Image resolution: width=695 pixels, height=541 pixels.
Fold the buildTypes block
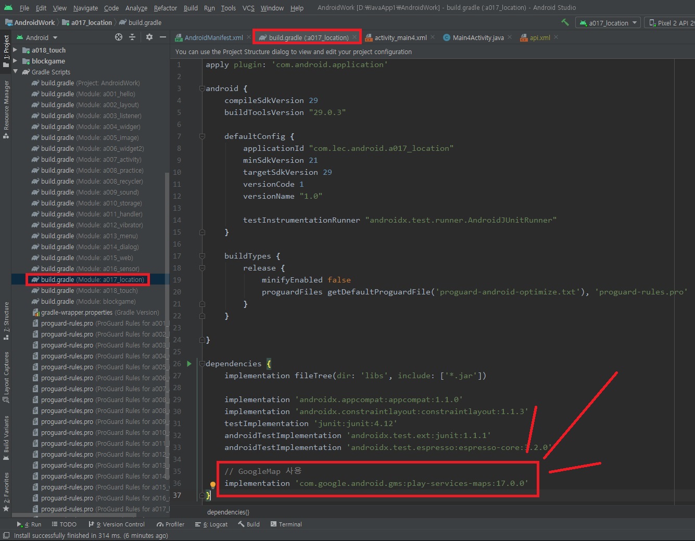pos(202,256)
